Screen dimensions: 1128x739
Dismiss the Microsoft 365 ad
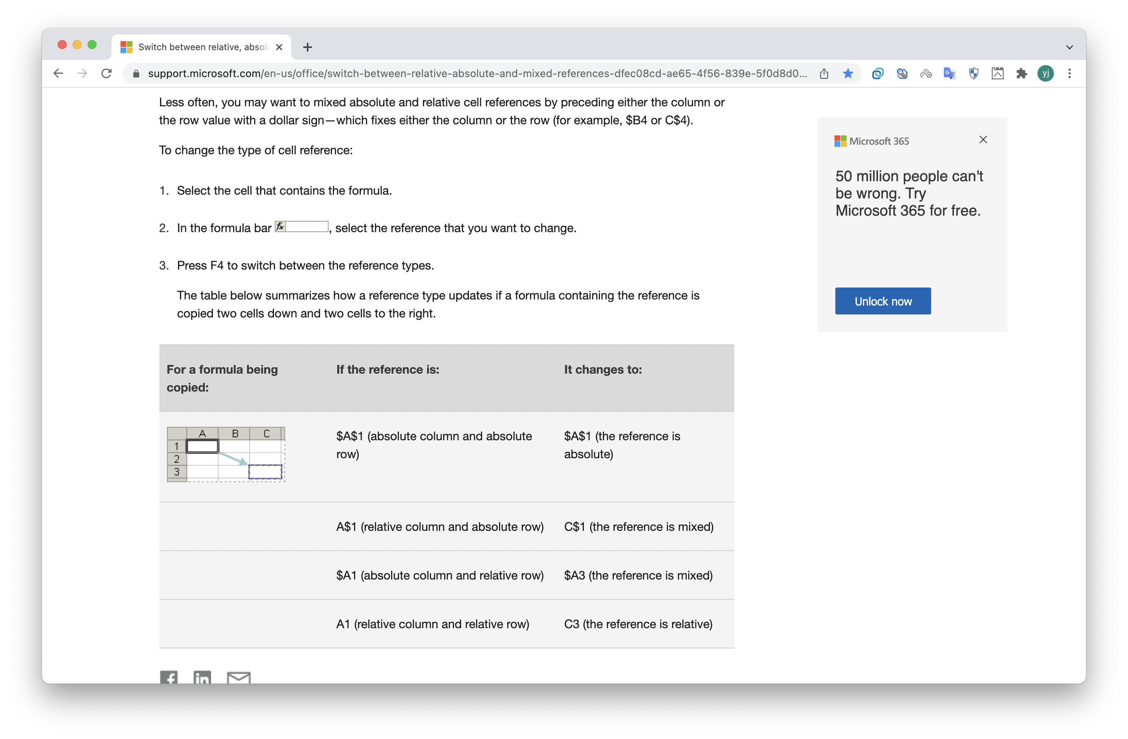click(x=983, y=139)
